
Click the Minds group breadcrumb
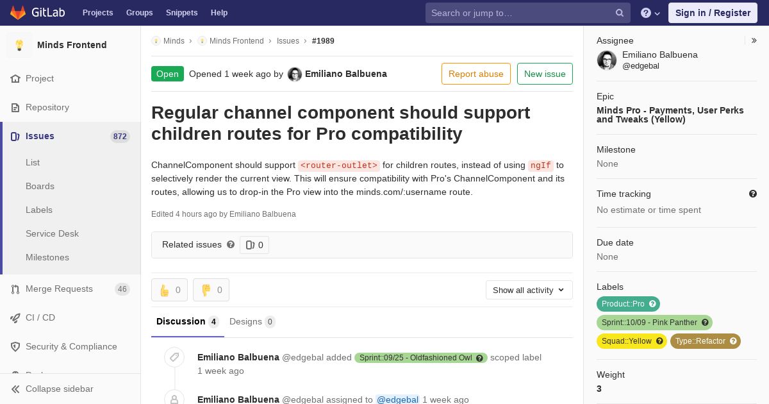(x=174, y=41)
